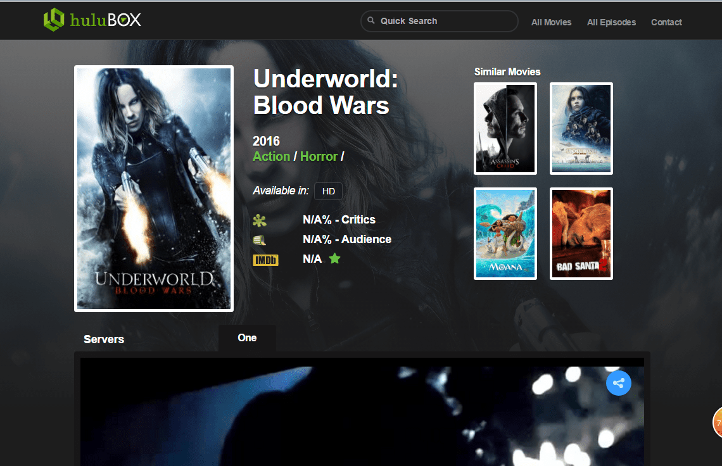Open the Horror genre link
Image resolution: width=722 pixels, height=466 pixels.
(x=319, y=156)
